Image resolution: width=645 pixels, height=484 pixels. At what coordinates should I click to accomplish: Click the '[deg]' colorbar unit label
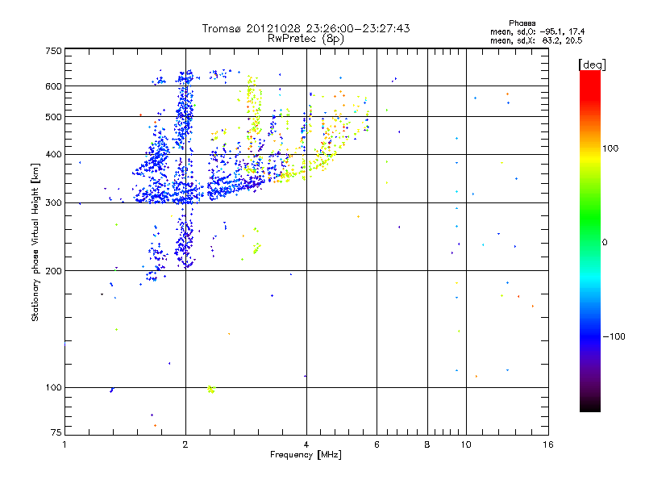click(592, 65)
